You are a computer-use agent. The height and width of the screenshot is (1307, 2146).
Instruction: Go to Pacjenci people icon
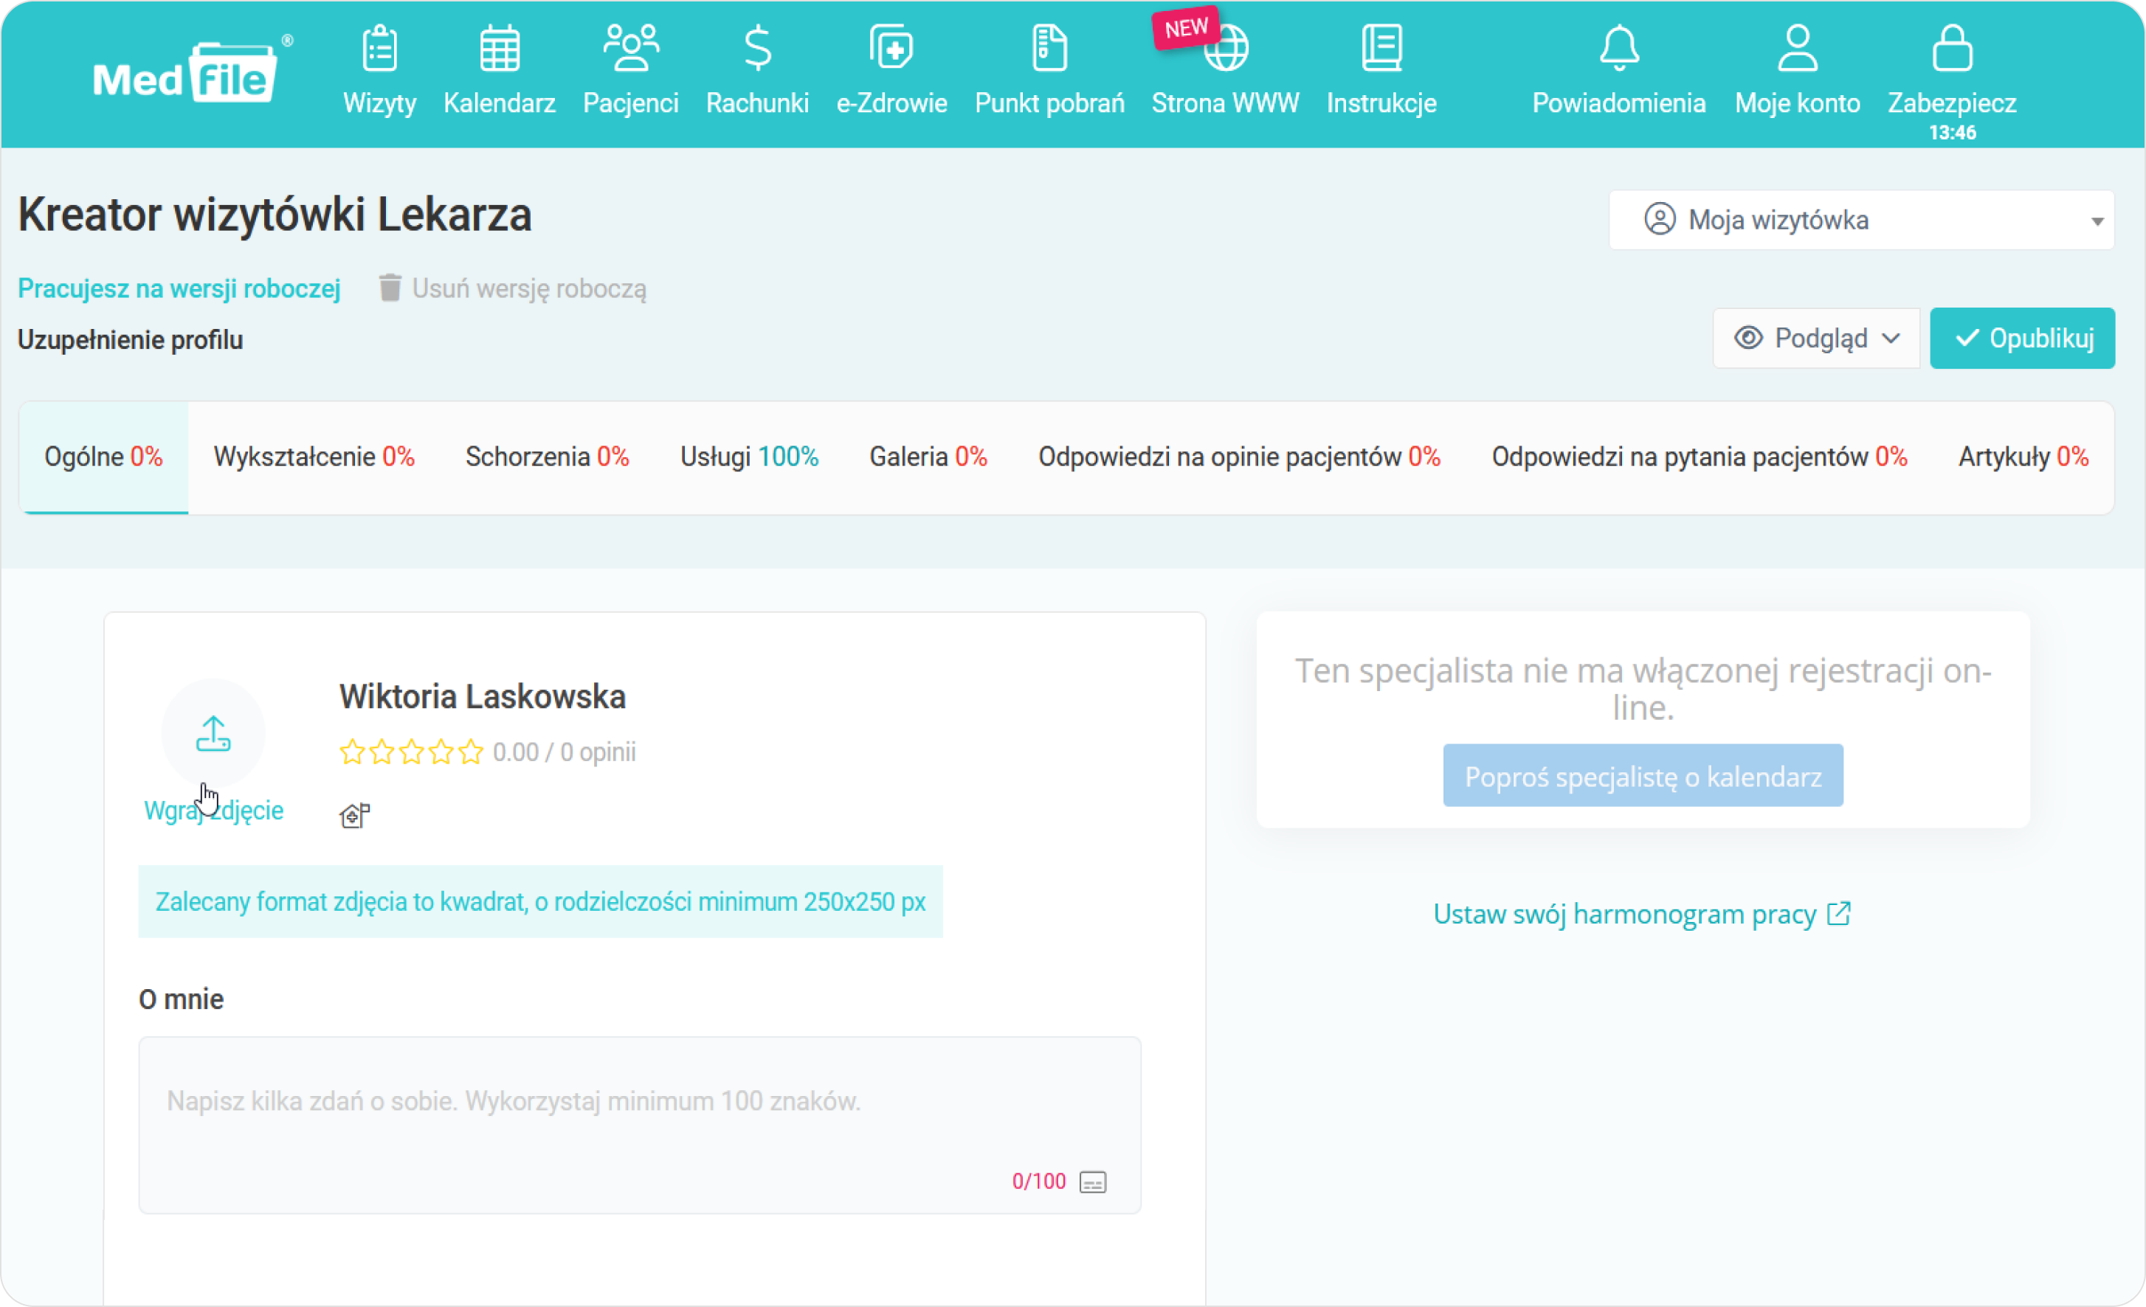point(630,48)
